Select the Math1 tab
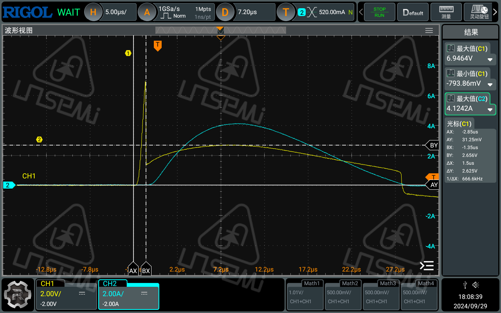This screenshot has height=313, width=501. tap(305, 294)
